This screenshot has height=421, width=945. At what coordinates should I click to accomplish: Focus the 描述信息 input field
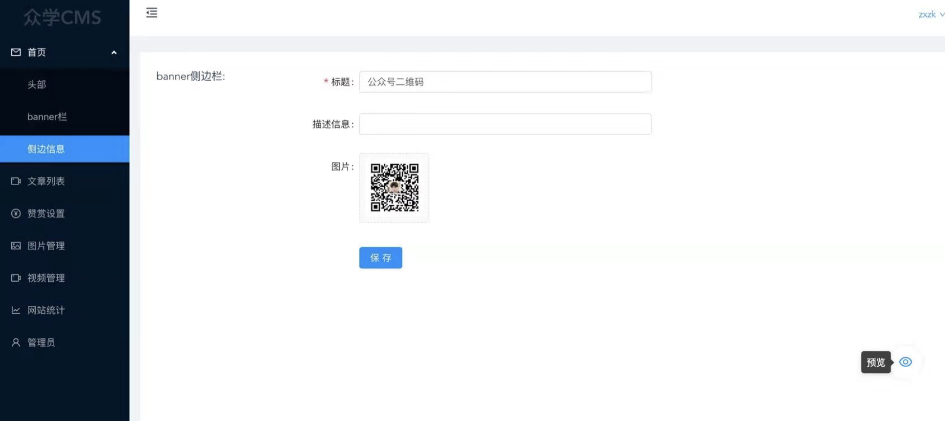(505, 124)
